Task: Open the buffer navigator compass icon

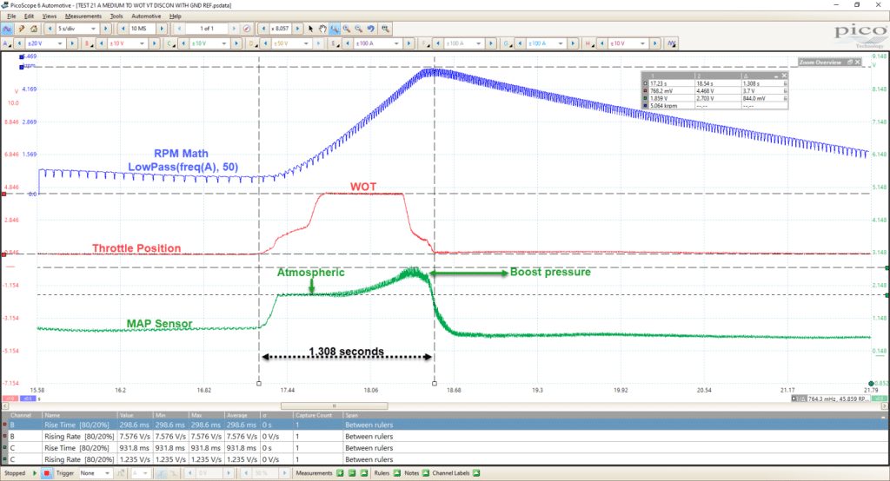Action: pos(247,29)
